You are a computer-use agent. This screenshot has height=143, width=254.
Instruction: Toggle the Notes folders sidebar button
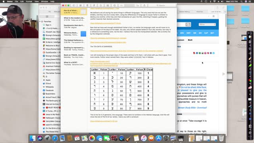[74, 5]
